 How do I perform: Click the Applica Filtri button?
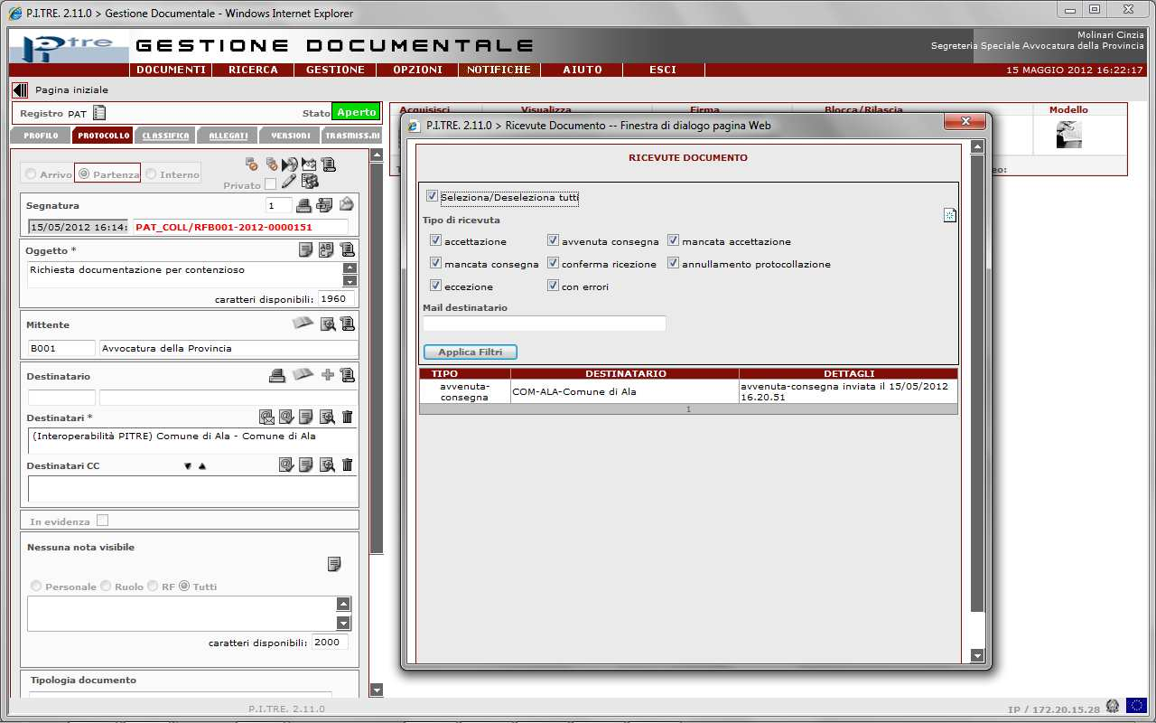click(x=471, y=352)
